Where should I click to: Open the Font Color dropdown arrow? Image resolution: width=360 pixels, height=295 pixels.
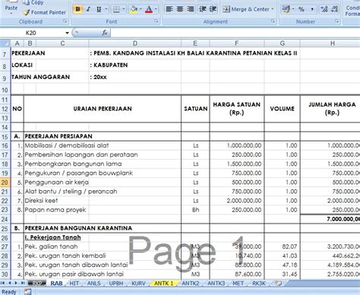coord(156,9)
